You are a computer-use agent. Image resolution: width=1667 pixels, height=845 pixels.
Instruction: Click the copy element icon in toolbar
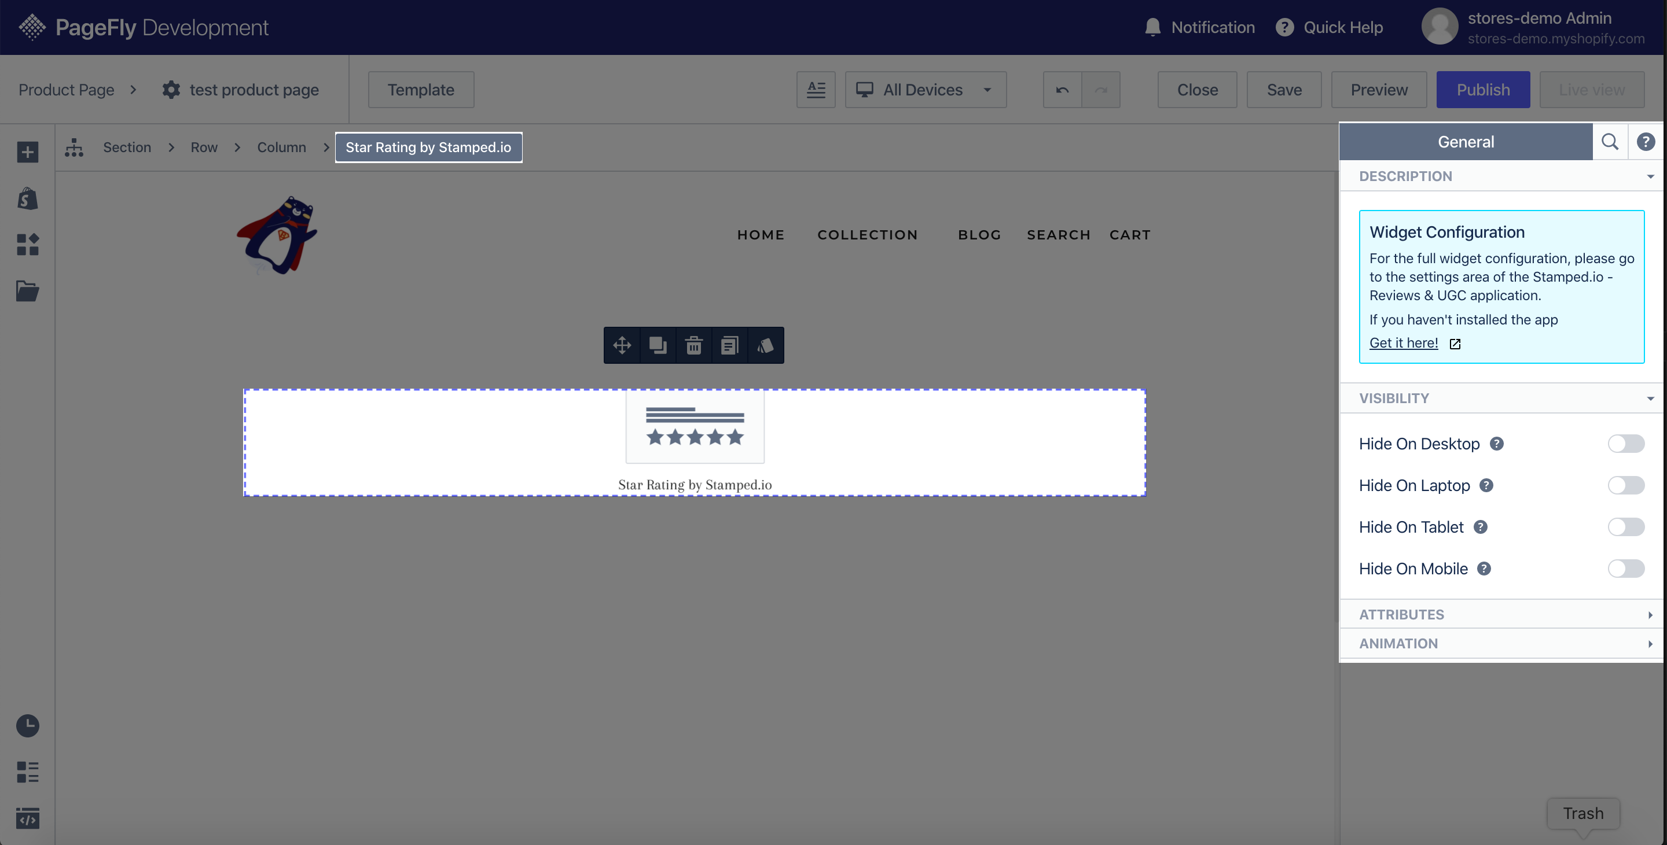coord(729,345)
